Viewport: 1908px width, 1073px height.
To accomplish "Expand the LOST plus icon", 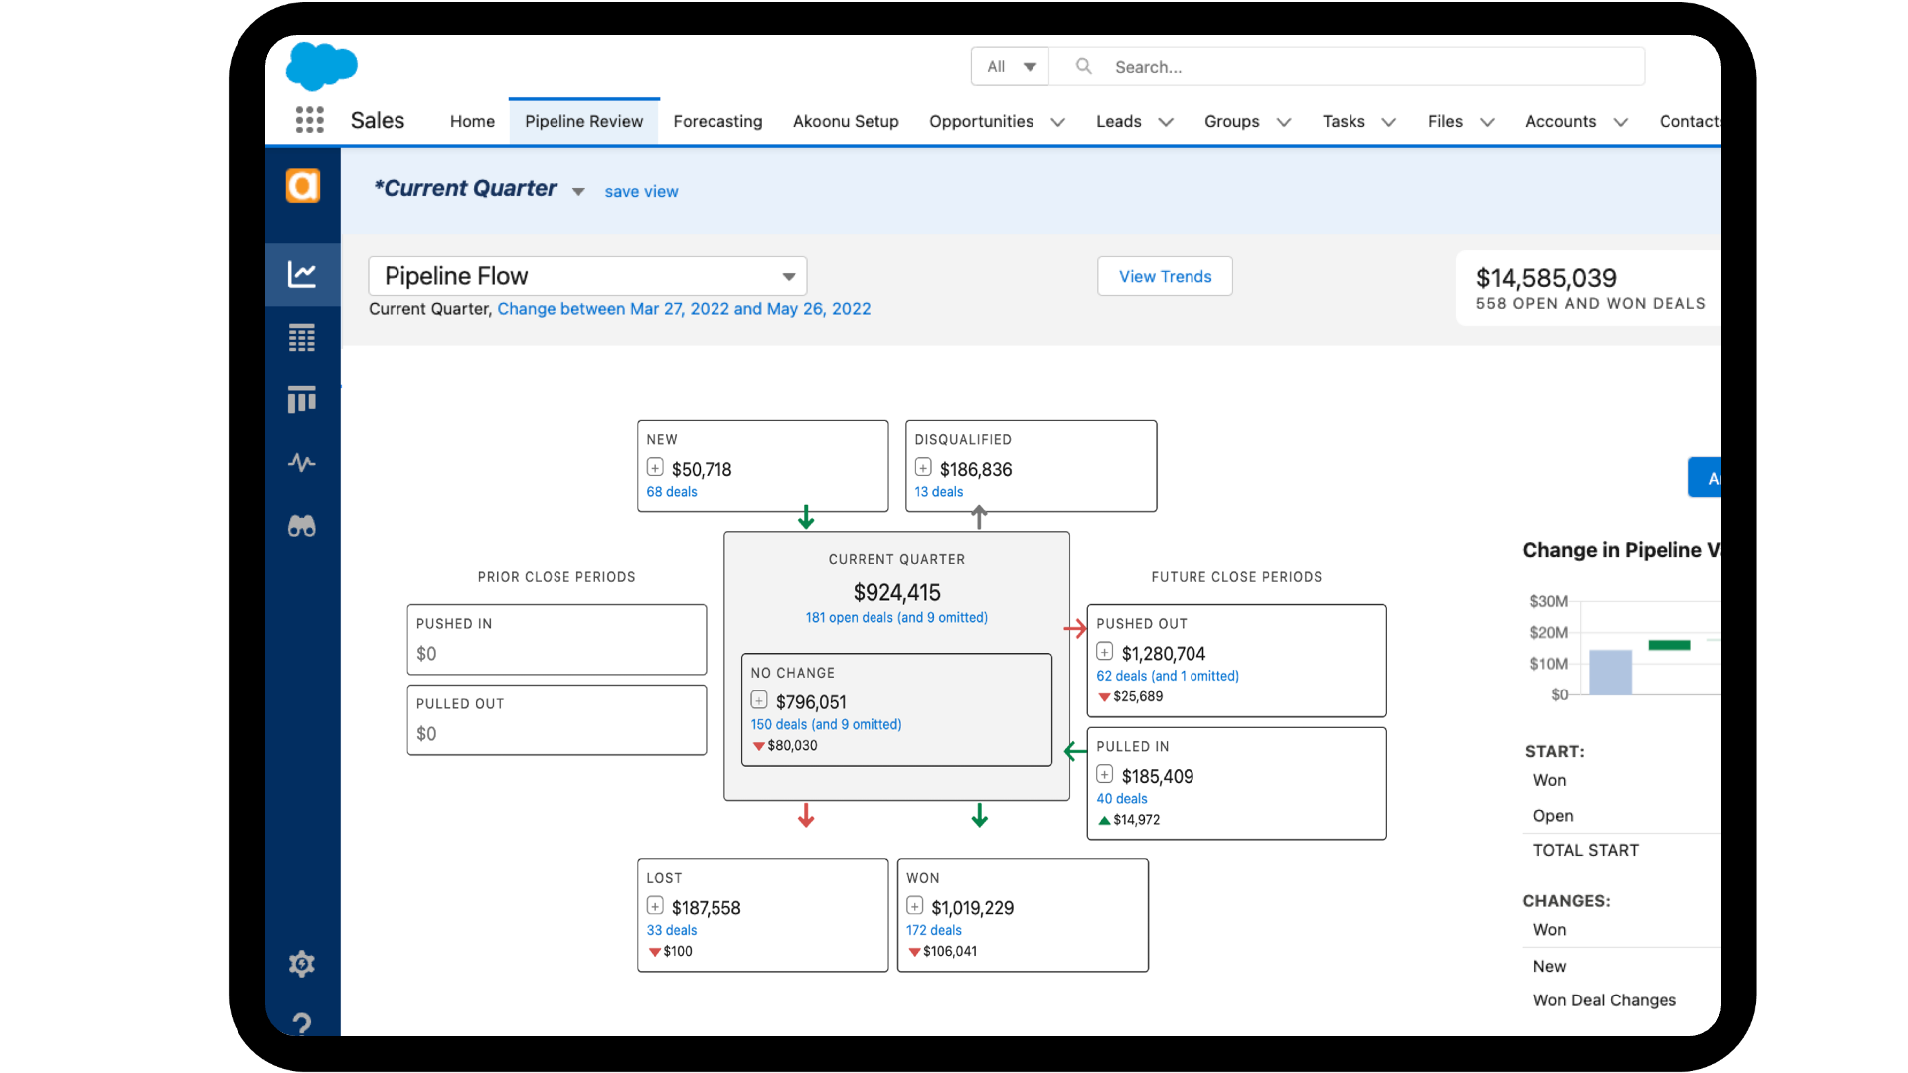I will (x=655, y=905).
